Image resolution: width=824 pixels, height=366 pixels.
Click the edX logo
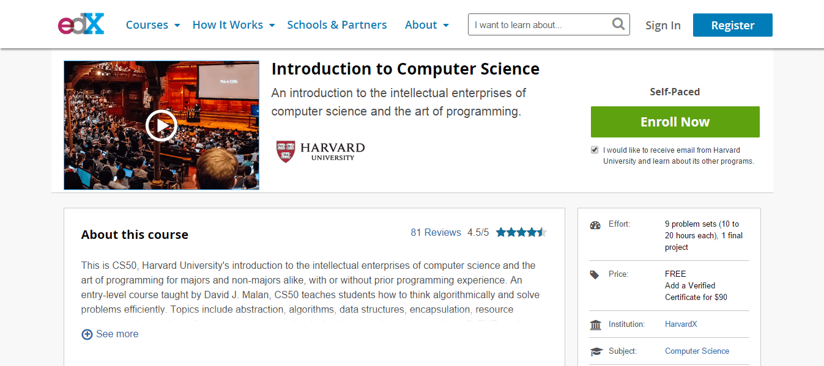(81, 24)
